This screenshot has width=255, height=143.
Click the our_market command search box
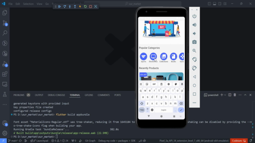133,4
